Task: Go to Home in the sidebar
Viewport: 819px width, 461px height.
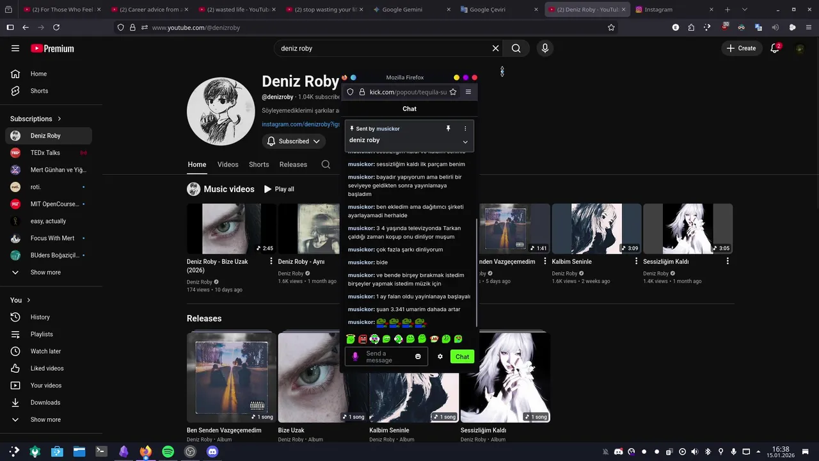Action: pyautogui.click(x=49, y=74)
